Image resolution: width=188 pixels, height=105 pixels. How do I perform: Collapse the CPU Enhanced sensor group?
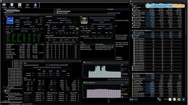tap(131, 73)
